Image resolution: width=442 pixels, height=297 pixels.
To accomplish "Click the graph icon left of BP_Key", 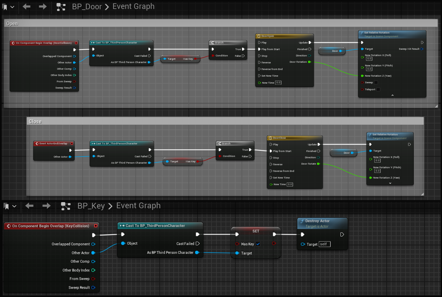I will pyautogui.click(x=66, y=206).
